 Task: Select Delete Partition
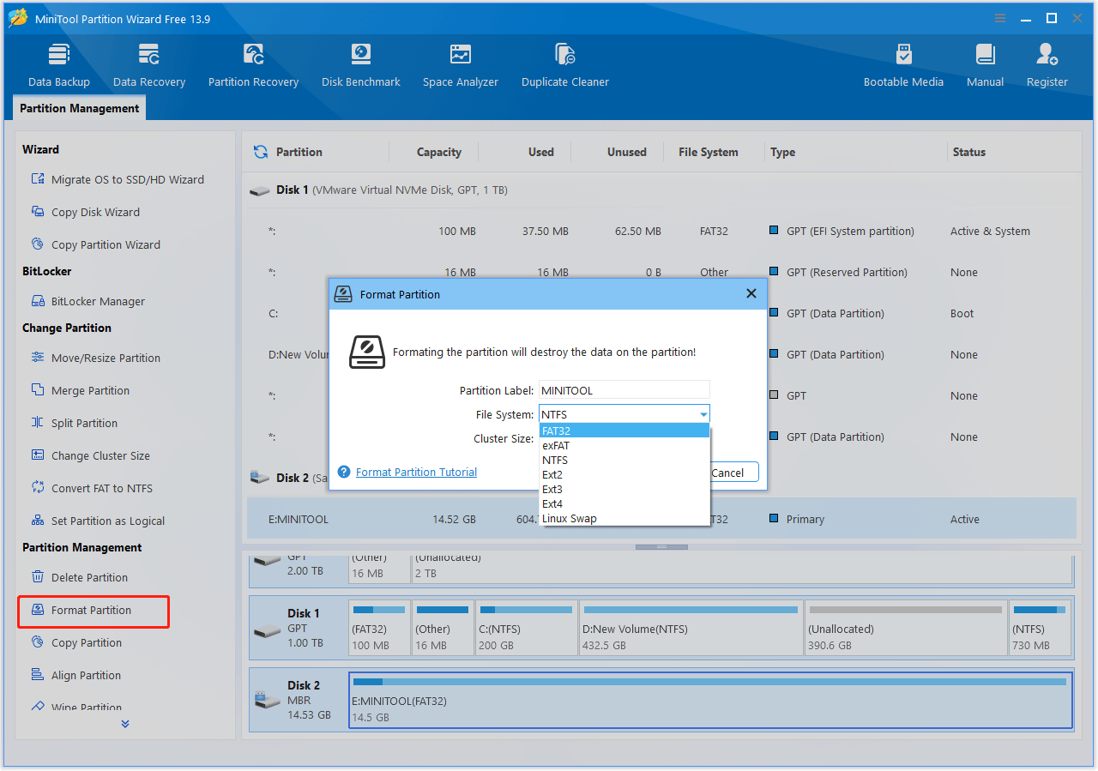click(x=79, y=577)
